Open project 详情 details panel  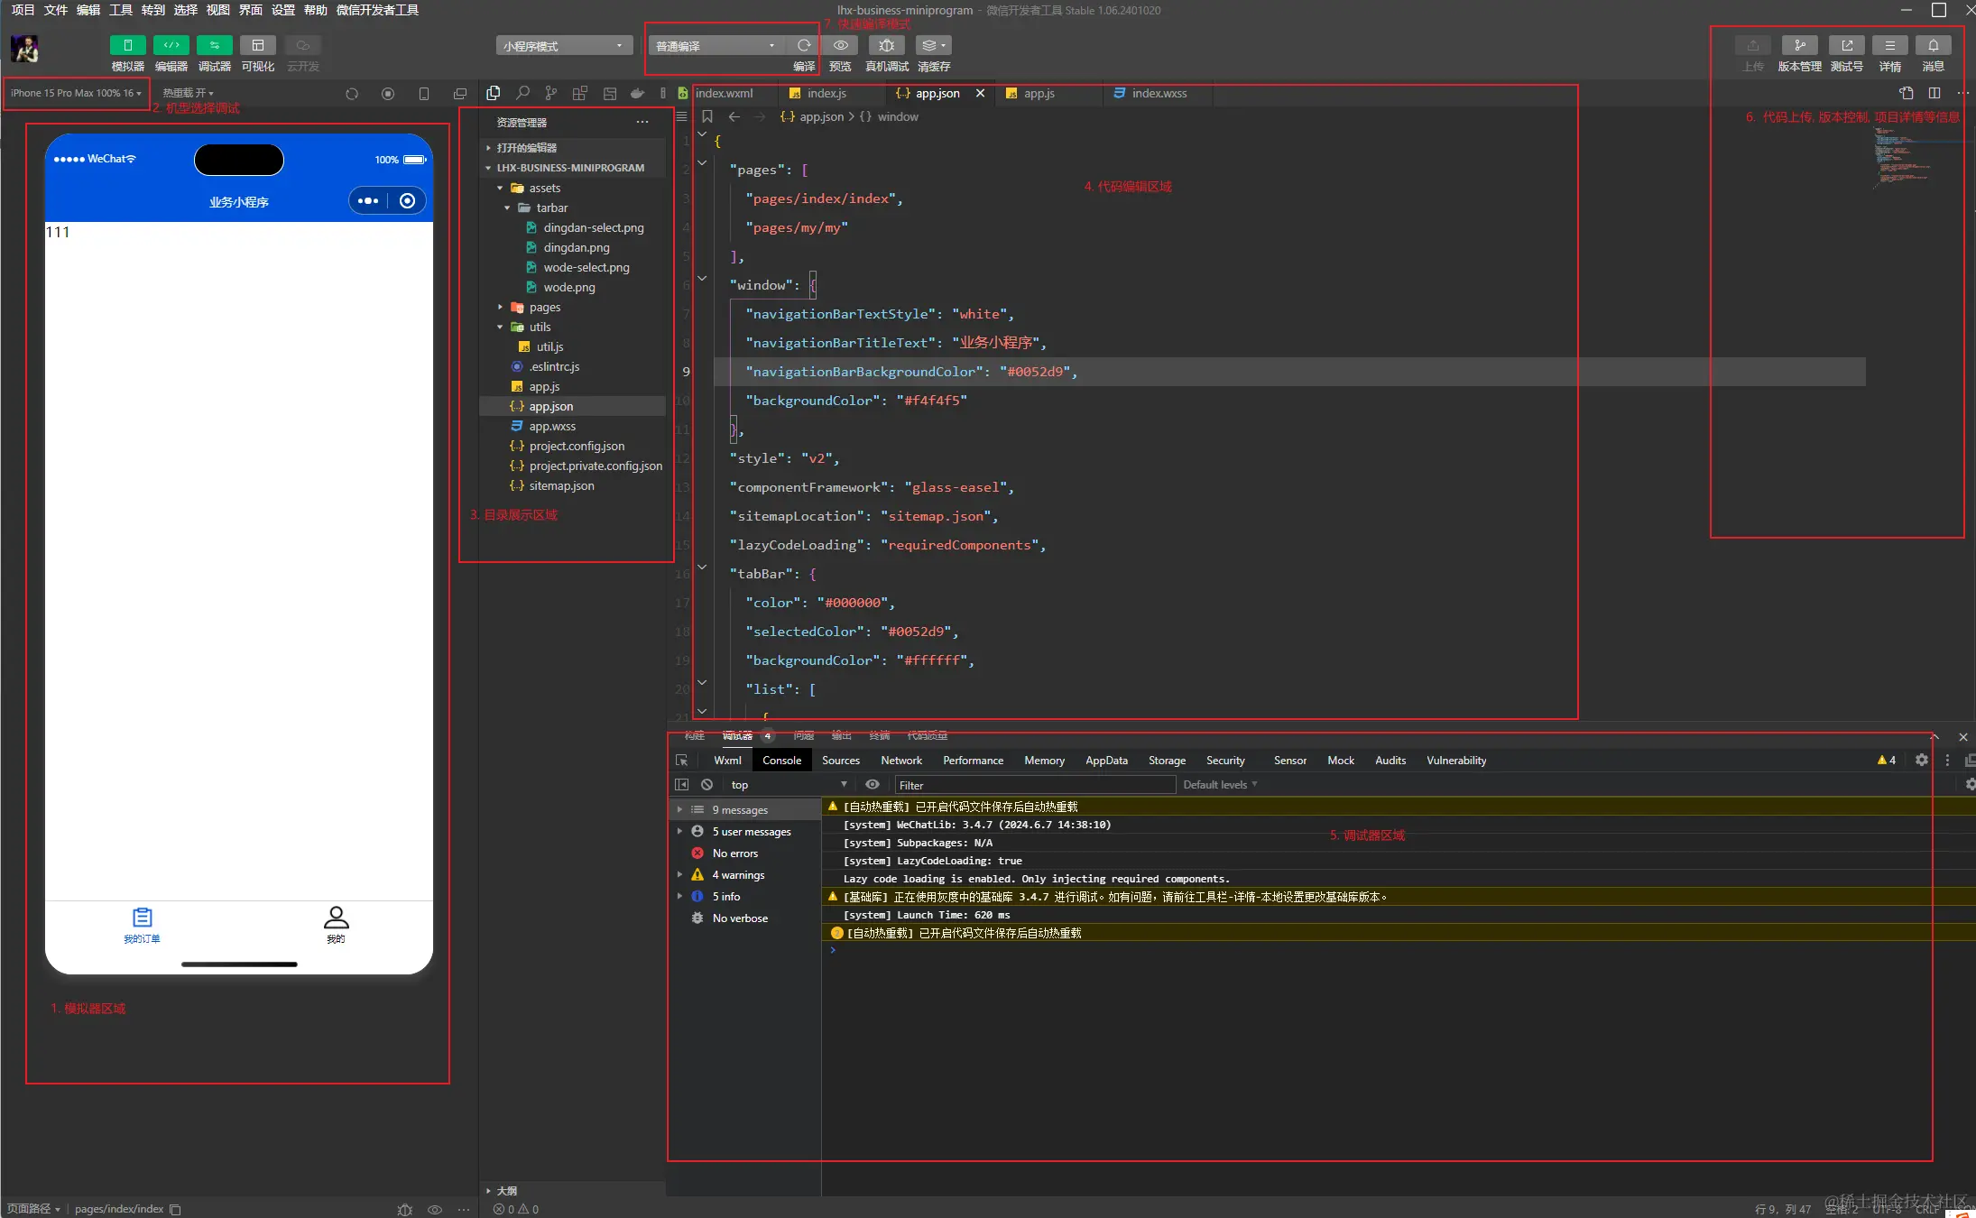[1889, 45]
